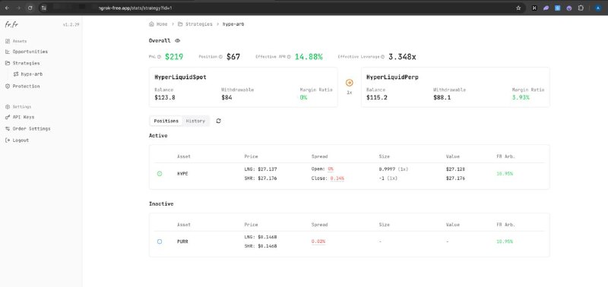Click the 14.88% Effective APR value
The image size is (608, 287).
click(309, 57)
